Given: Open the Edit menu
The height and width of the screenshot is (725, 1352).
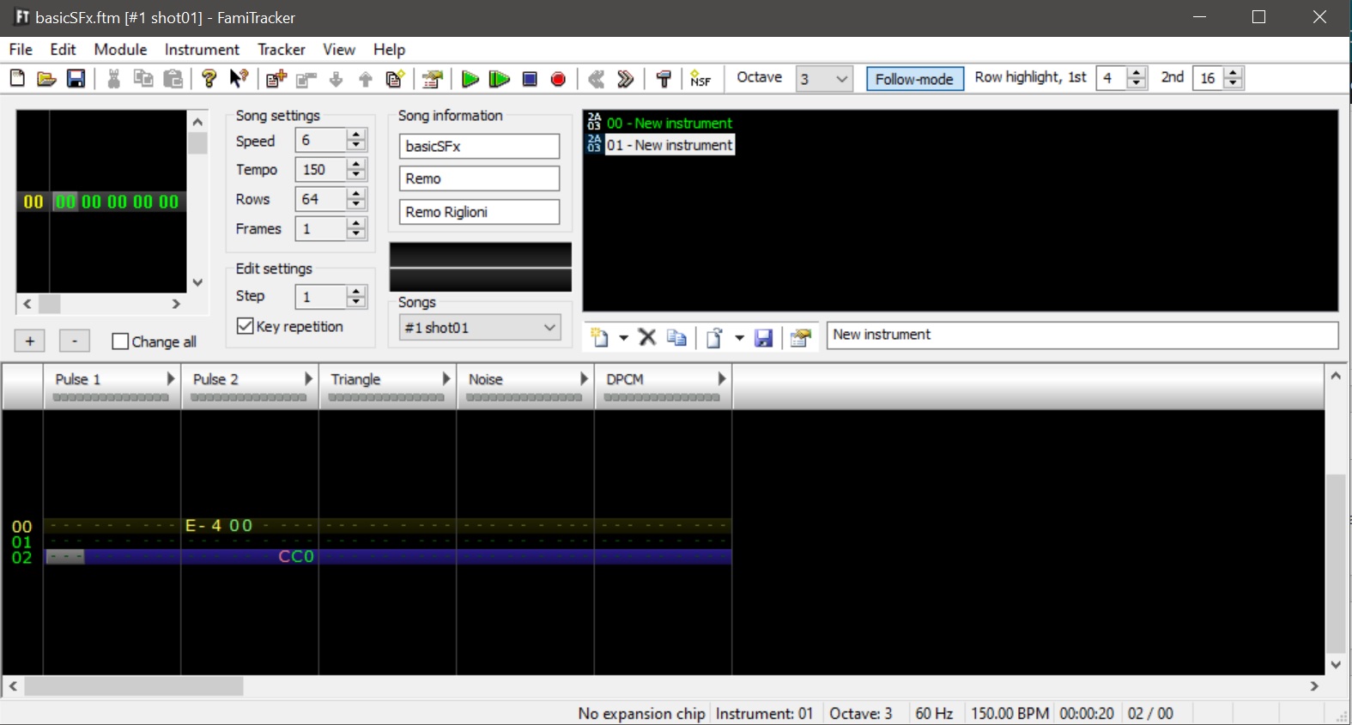Looking at the screenshot, I should point(63,50).
